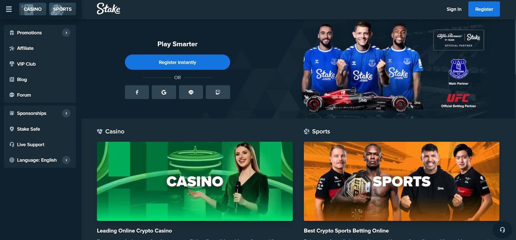Click the Stake logo

point(108,9)
